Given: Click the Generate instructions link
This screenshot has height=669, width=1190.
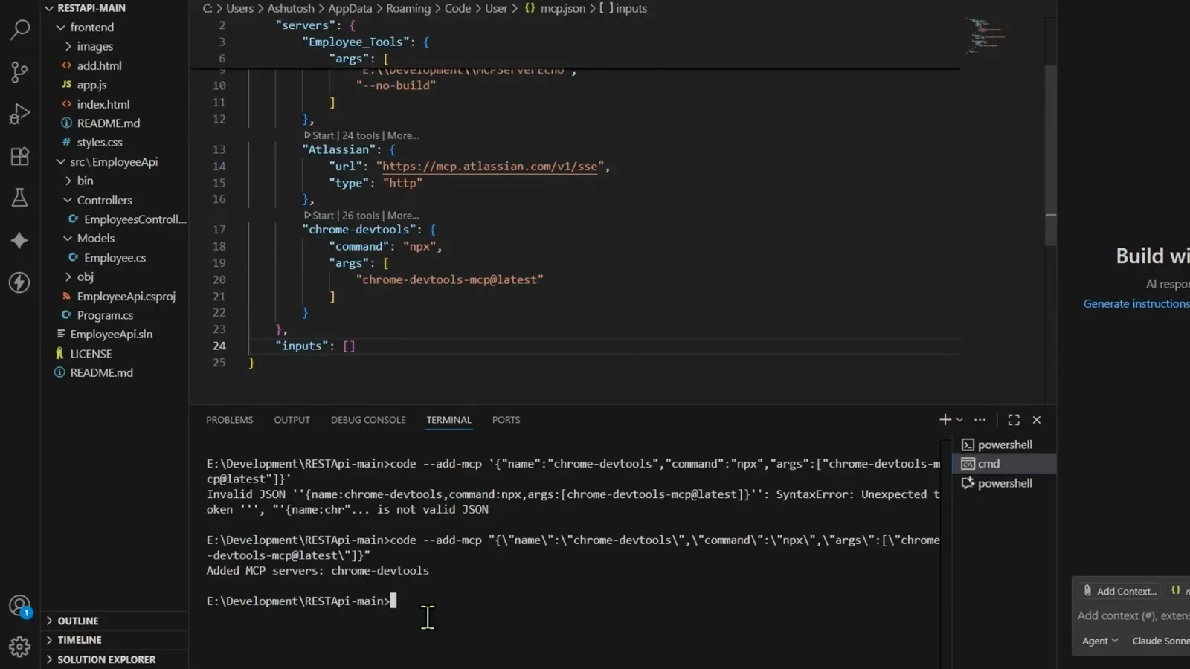Looking at the screenshot, I should (1136, 303).
